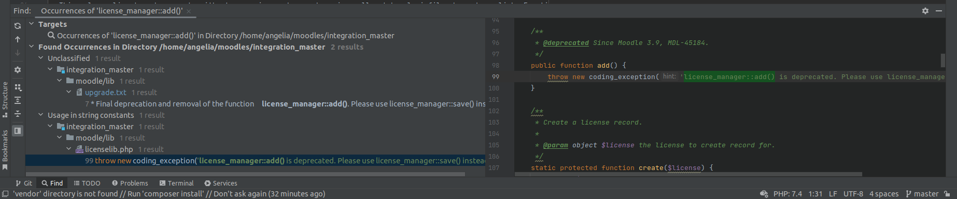The height and width of the screenshot is (199, 957).
Task: Click the @deprecated tag in preview editor
Action: coord(566,43)
